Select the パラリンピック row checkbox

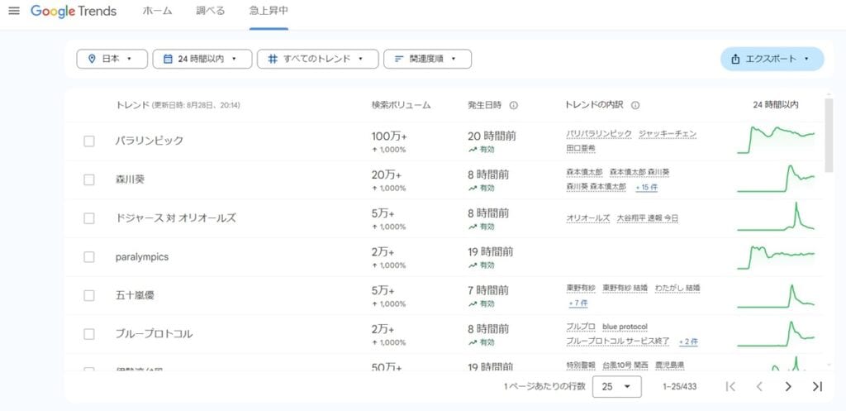click(89, 141)
